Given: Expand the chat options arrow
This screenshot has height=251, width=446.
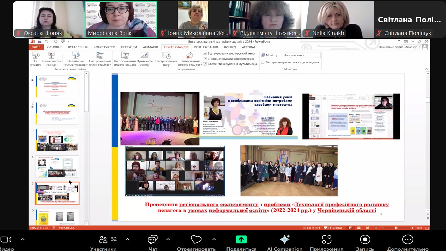Looking at the screenshot, I should tap(168, 239).
